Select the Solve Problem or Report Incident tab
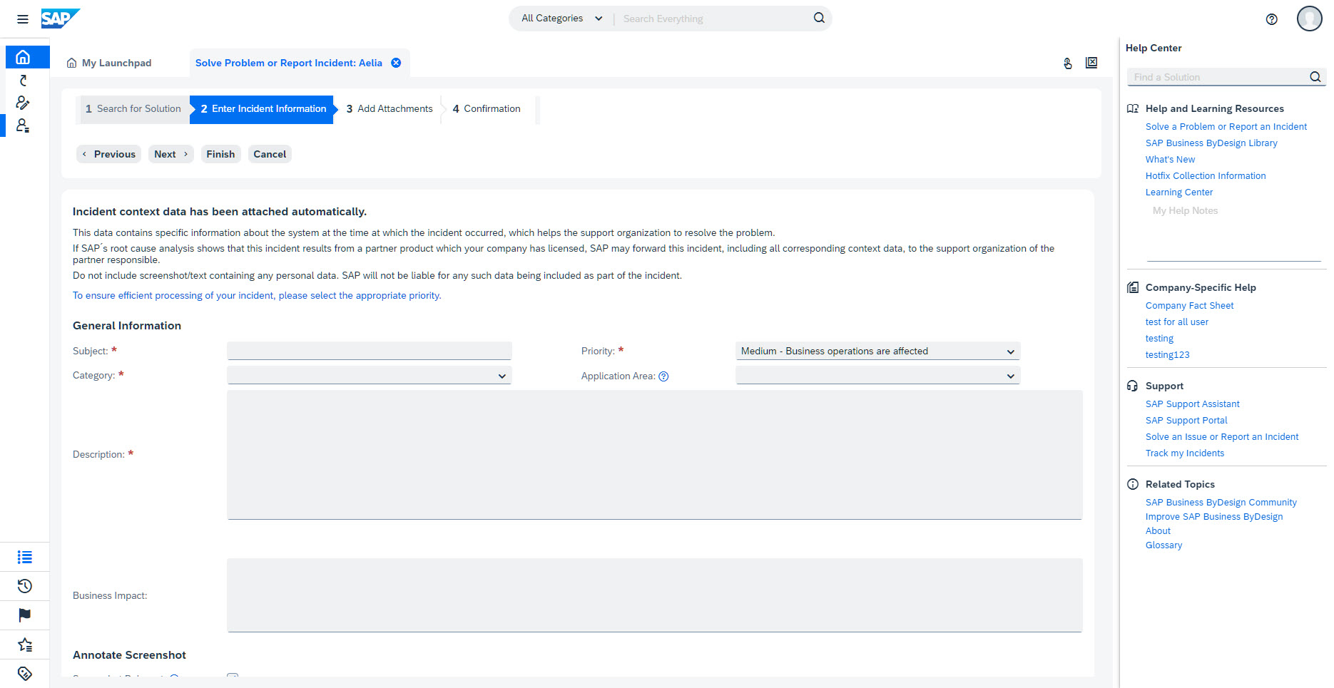The image size is (1334, 688). click(x=289, y=63)
